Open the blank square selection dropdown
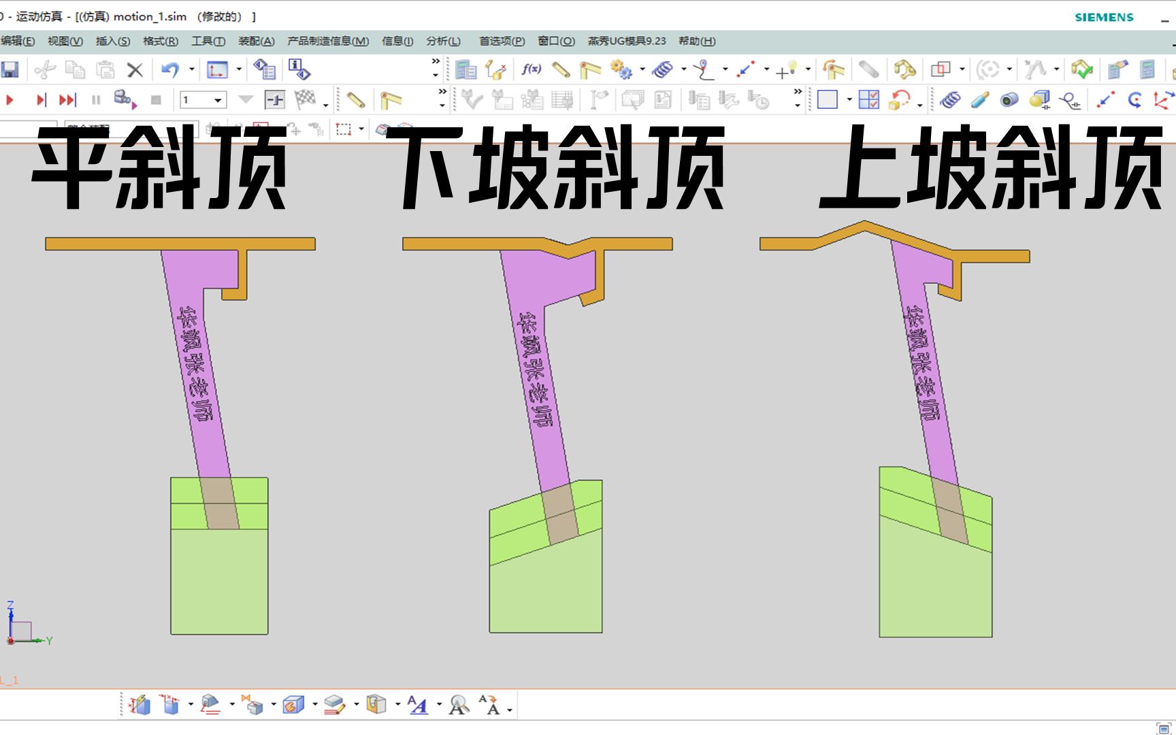The width and height of the screenshot is (1176, 735). (x=849, y=100)
